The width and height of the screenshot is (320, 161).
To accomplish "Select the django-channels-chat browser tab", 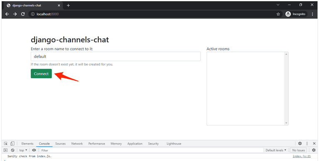I will (34, 5).
